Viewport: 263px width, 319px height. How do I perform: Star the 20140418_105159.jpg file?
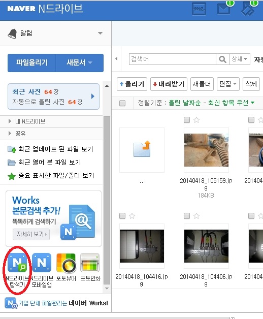pyautogui.click(x=196, y=120)
